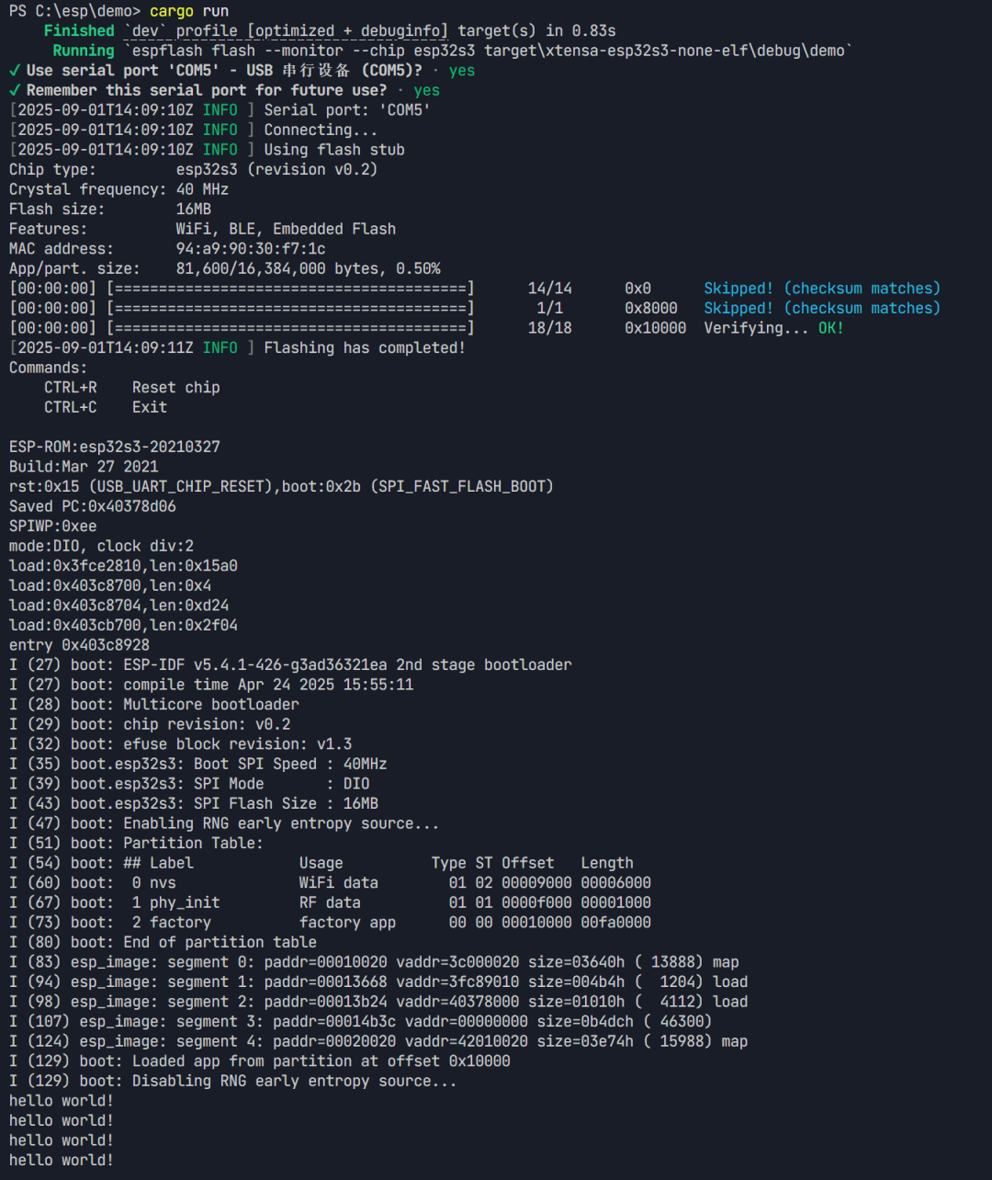Click the 'rst:0x15 (USB_UART_CHIP_RESET)' line

click(x=281, y=487)
